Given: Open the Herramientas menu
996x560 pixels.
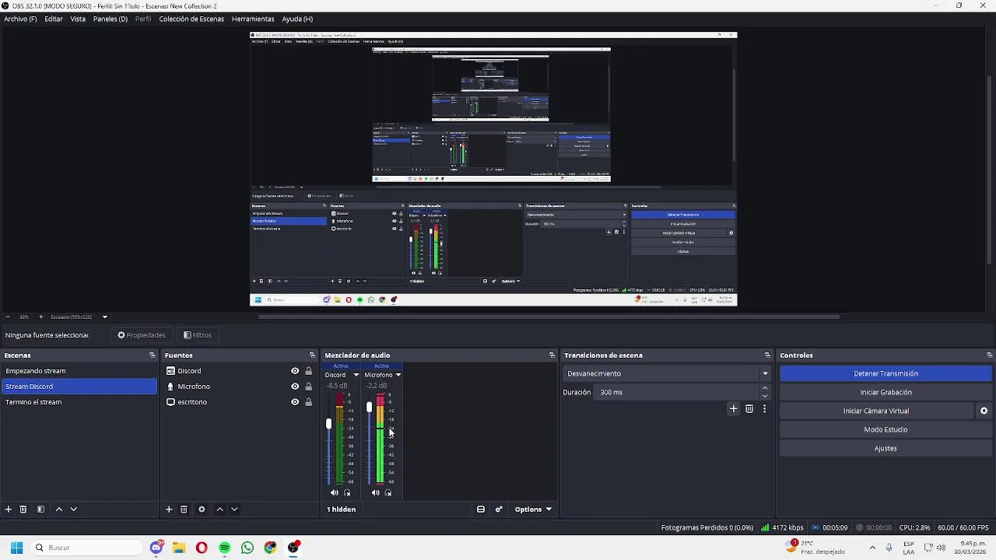Looking at the screenshot, I should [253, 19].
